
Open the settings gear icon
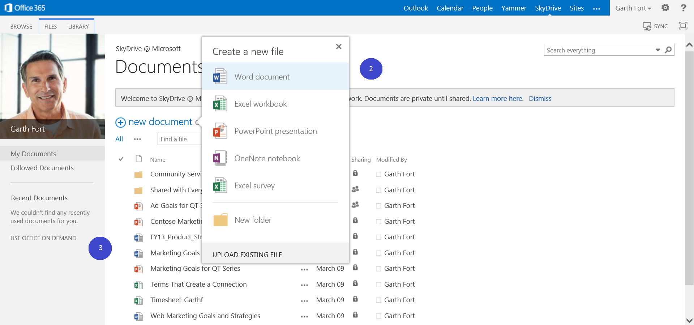point(665,8)
